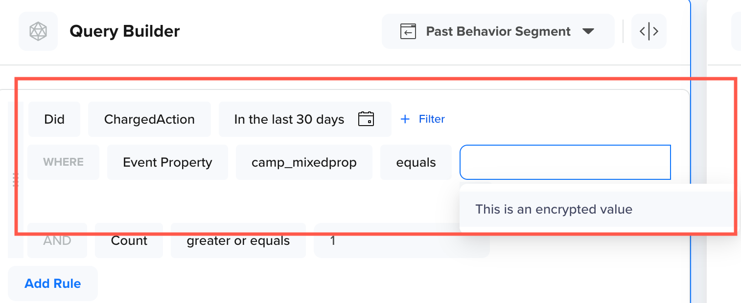The width and height of the screenshot is (741, 303).
Task: Click the expand panel icon right of segment selector
Action: tap(648, 31)
